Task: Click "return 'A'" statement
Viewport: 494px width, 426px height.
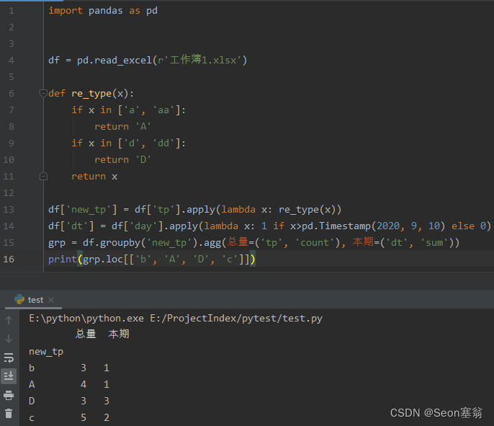Action: 123,126
